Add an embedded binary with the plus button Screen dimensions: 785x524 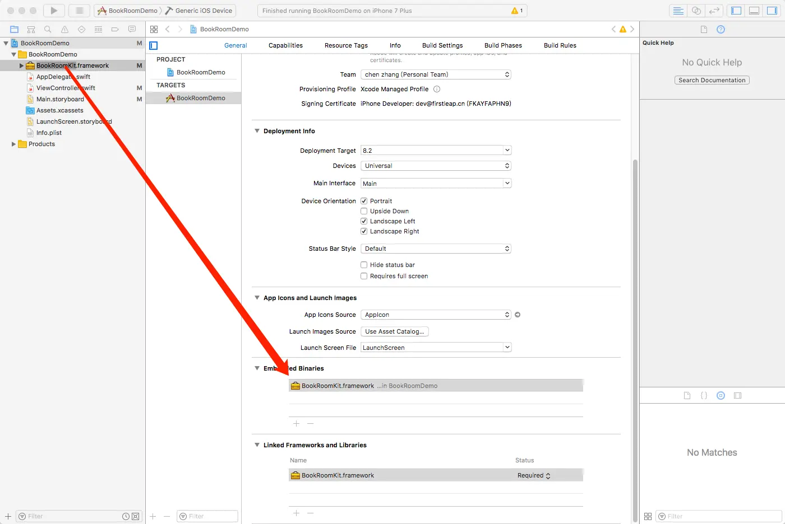pyautogui.click(x=296, y=424)
